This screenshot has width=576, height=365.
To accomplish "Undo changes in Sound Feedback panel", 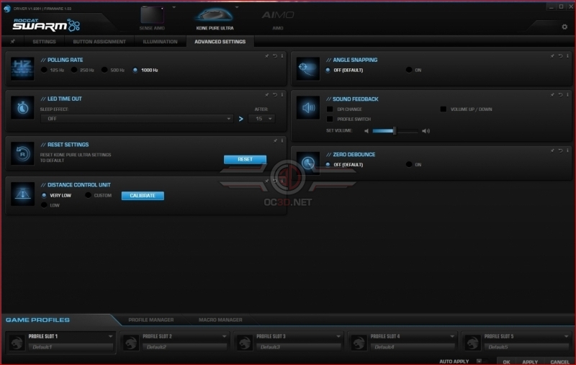I will point(560,95).
